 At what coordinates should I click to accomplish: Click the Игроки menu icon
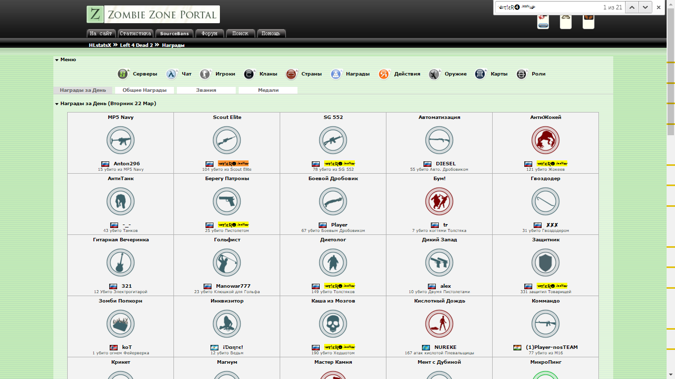pyautogui.click(x=205, y=74)
